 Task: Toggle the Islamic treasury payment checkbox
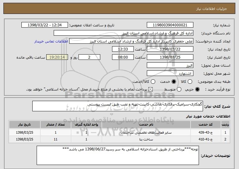point(151,90)
